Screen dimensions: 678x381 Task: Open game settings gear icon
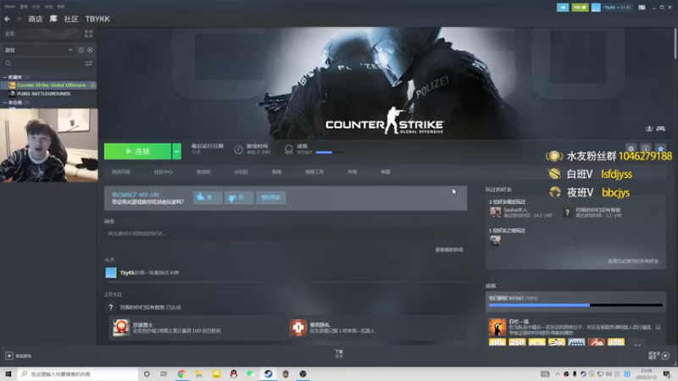[x=631, y=149]
